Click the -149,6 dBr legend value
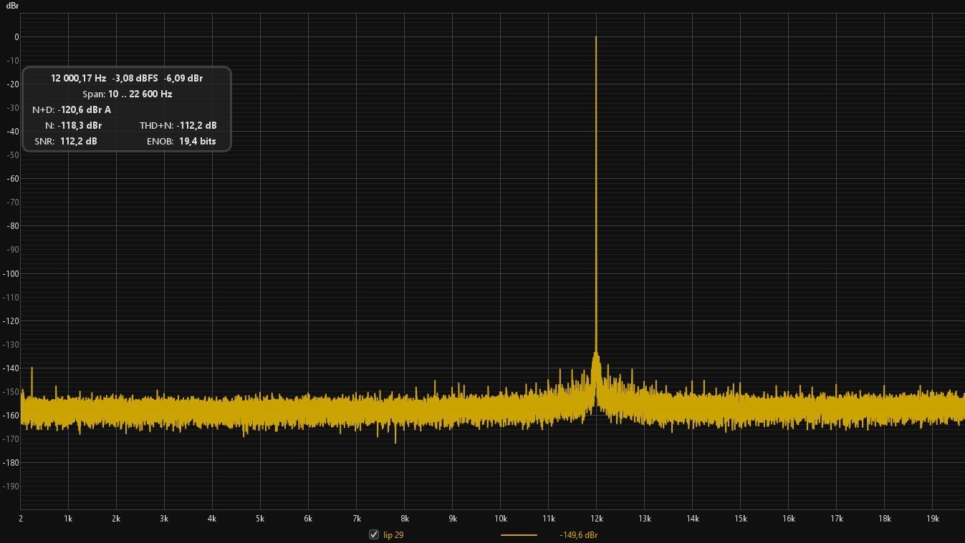Image resolution: width=965 pixels, height=543 pixels. coord(579,535)
